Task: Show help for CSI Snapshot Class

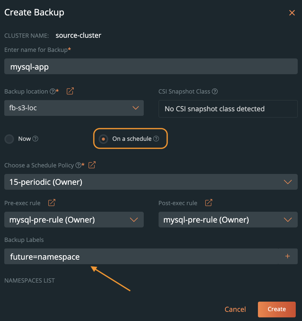Action: tap(215, 92)
